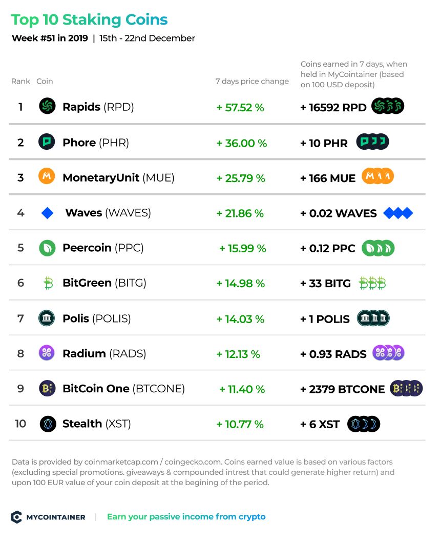Click the 'Top 10 Staking Coins' heading

89,19
